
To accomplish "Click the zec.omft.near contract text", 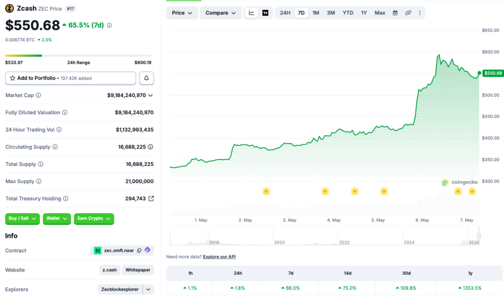I will coord(119,250).
